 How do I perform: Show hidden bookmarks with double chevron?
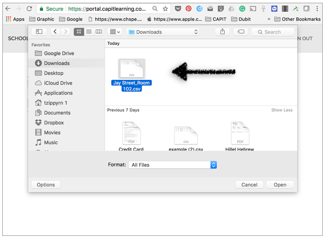269,19
